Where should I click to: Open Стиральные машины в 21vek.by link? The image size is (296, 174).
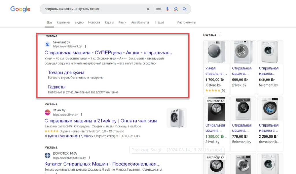click(x=101, y=121)
